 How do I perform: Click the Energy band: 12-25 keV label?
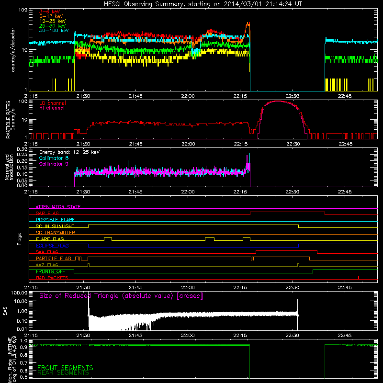coord(69,152)
